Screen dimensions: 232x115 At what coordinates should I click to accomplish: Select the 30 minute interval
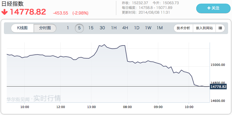coord(102,28)
